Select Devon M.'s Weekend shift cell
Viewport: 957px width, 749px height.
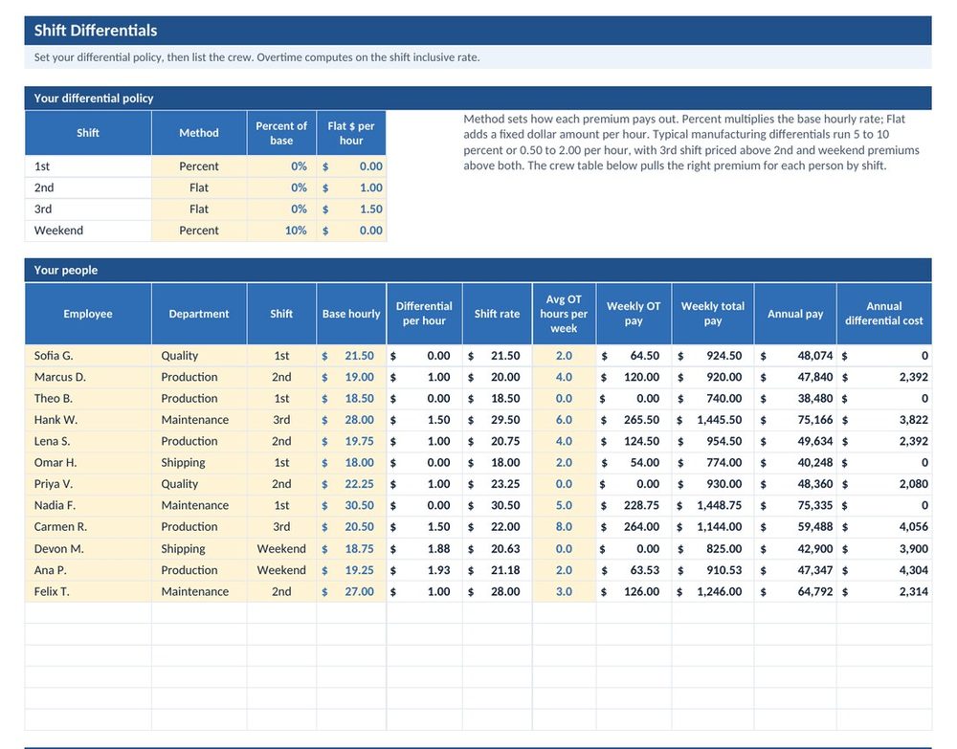click(x=281, y=548)
